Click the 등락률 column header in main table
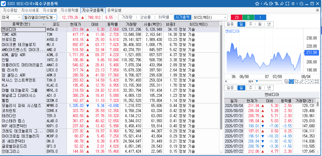This screenshot has height=156, width=322. coord(113,24)
